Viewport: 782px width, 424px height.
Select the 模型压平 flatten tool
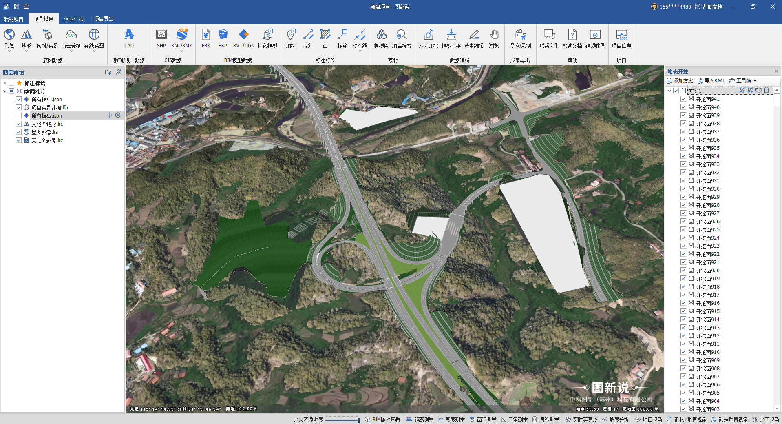pyautogui.click(x=451, y=38)
